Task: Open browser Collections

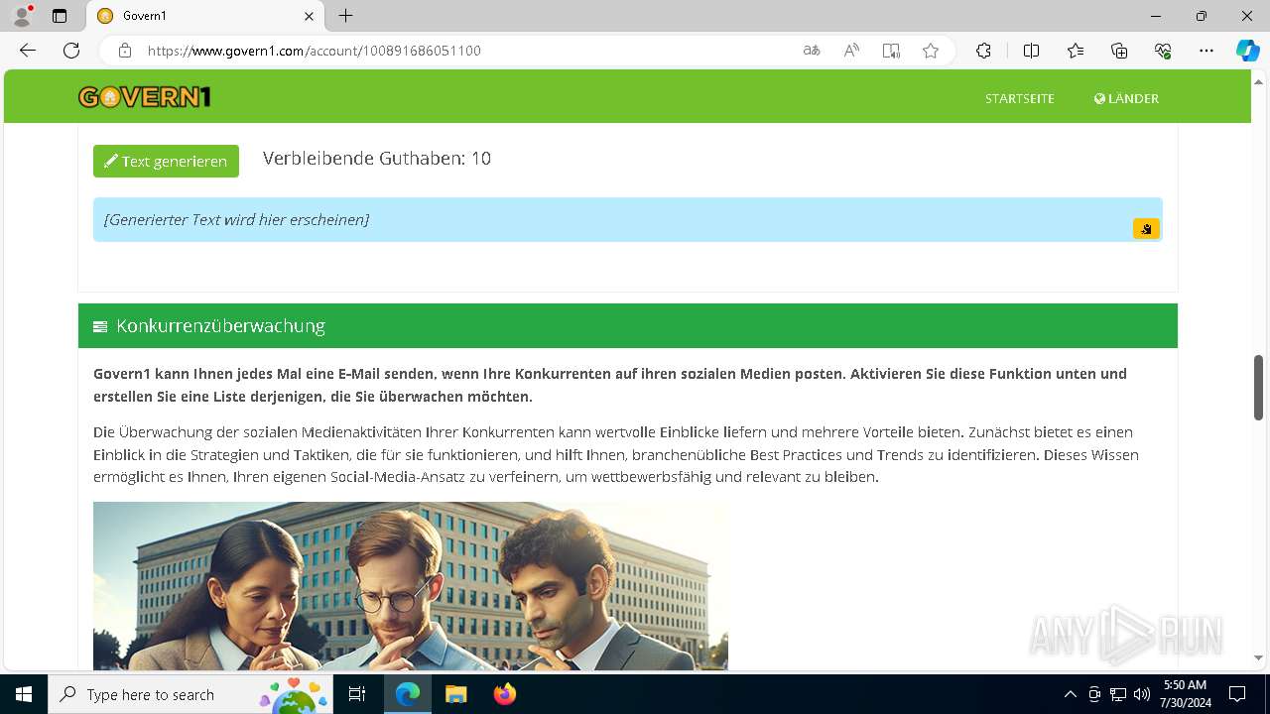Action: tap(1119, 51)
